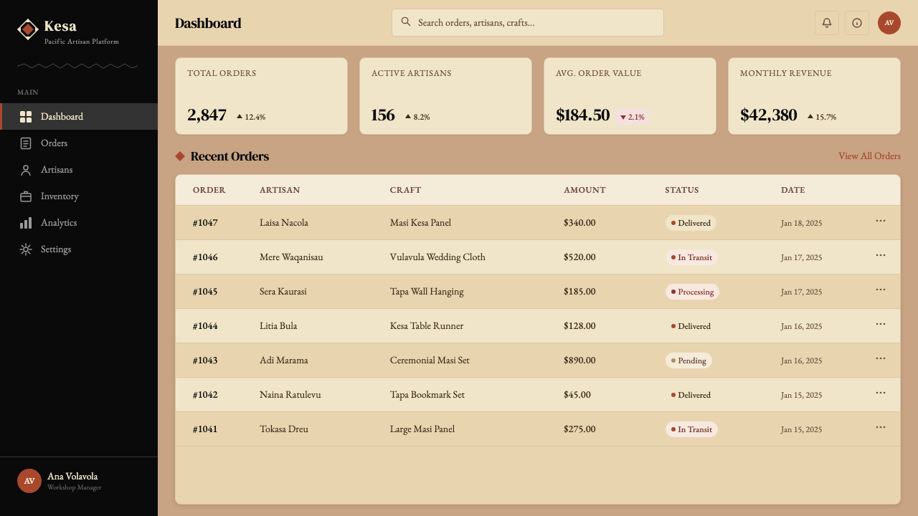
Task: Click the Jan 18, 2025 date
Action: coord(802,223)
